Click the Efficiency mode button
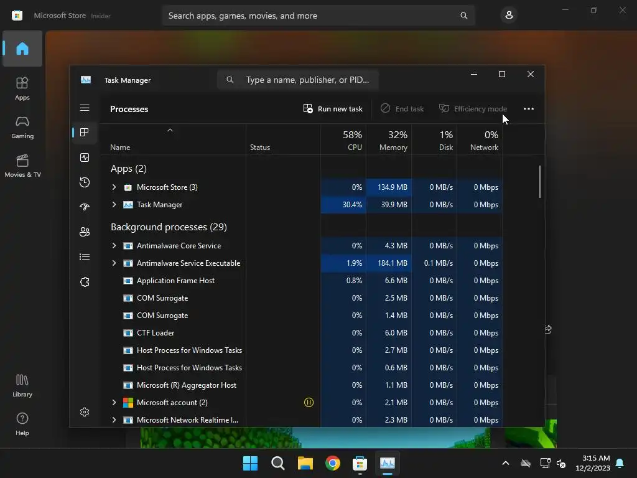This screenshot has height=478, width=637. (473, 108)
